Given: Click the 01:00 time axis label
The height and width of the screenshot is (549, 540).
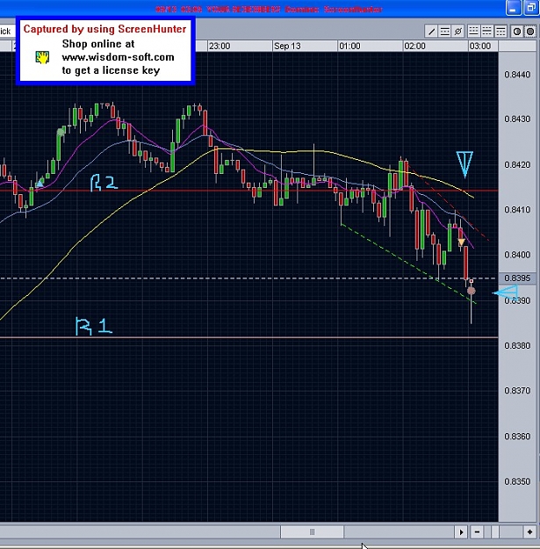Looking at the screenshot, I should 349,47.
